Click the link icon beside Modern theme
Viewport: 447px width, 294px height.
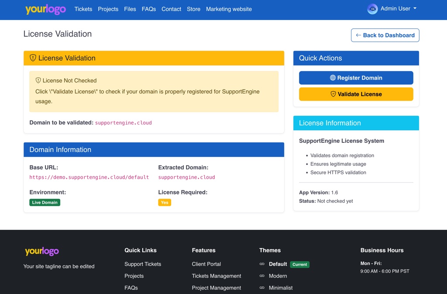point(262,276)
